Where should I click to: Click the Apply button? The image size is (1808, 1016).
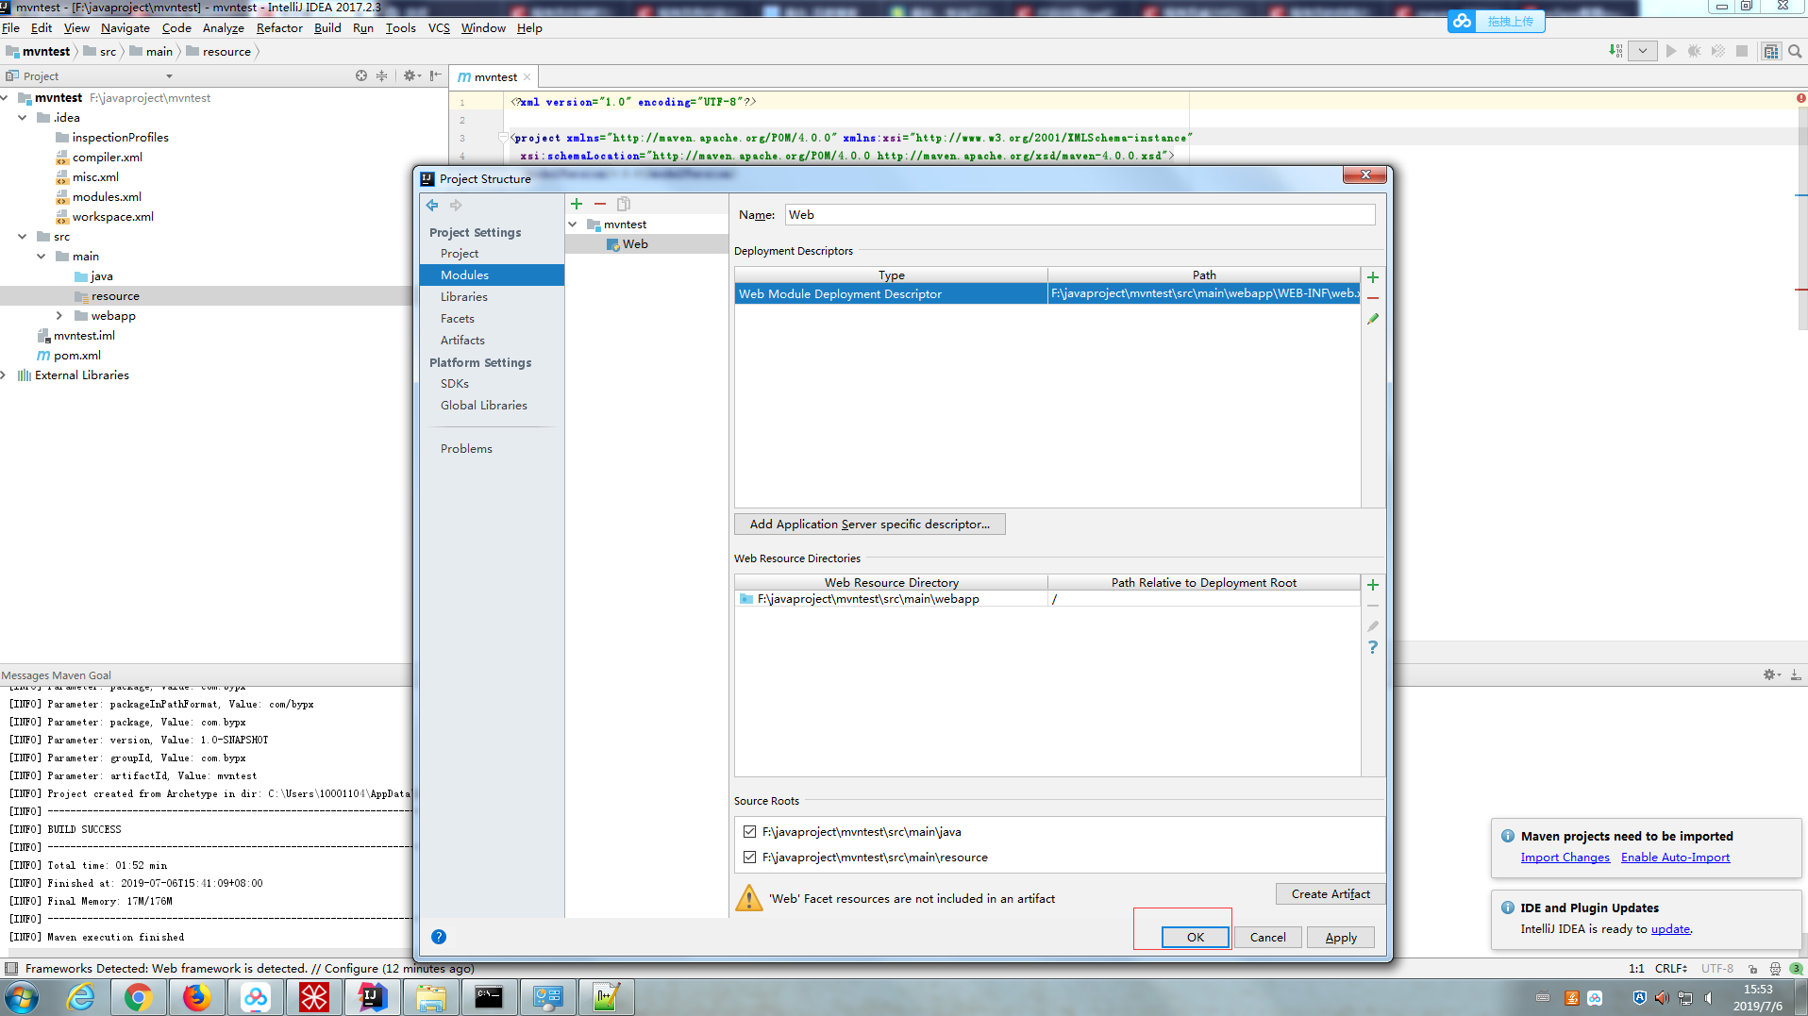[1340, 937]
